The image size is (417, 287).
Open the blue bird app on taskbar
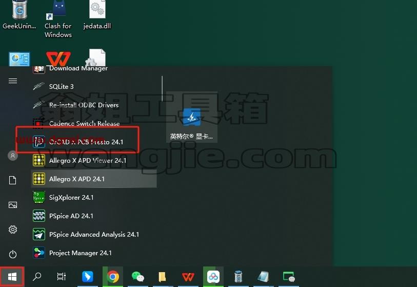coord(88,277)
